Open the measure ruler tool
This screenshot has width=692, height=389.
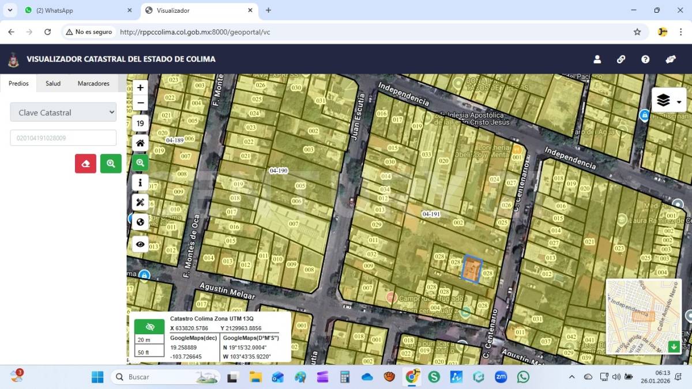pyautogui.click(x=140, y=202)
